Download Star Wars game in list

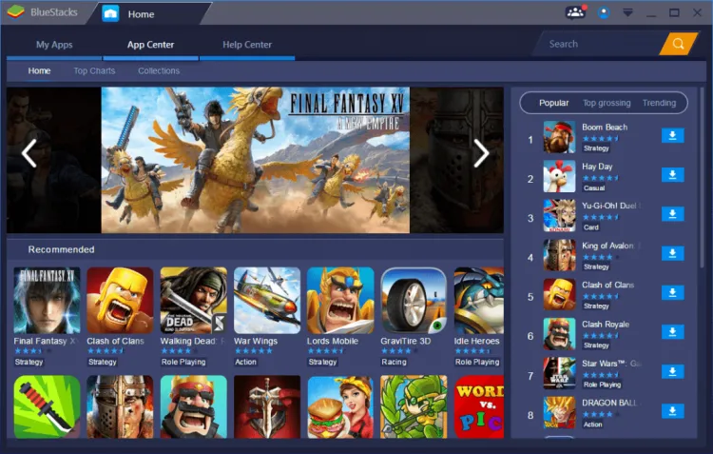tap(672, 371)
